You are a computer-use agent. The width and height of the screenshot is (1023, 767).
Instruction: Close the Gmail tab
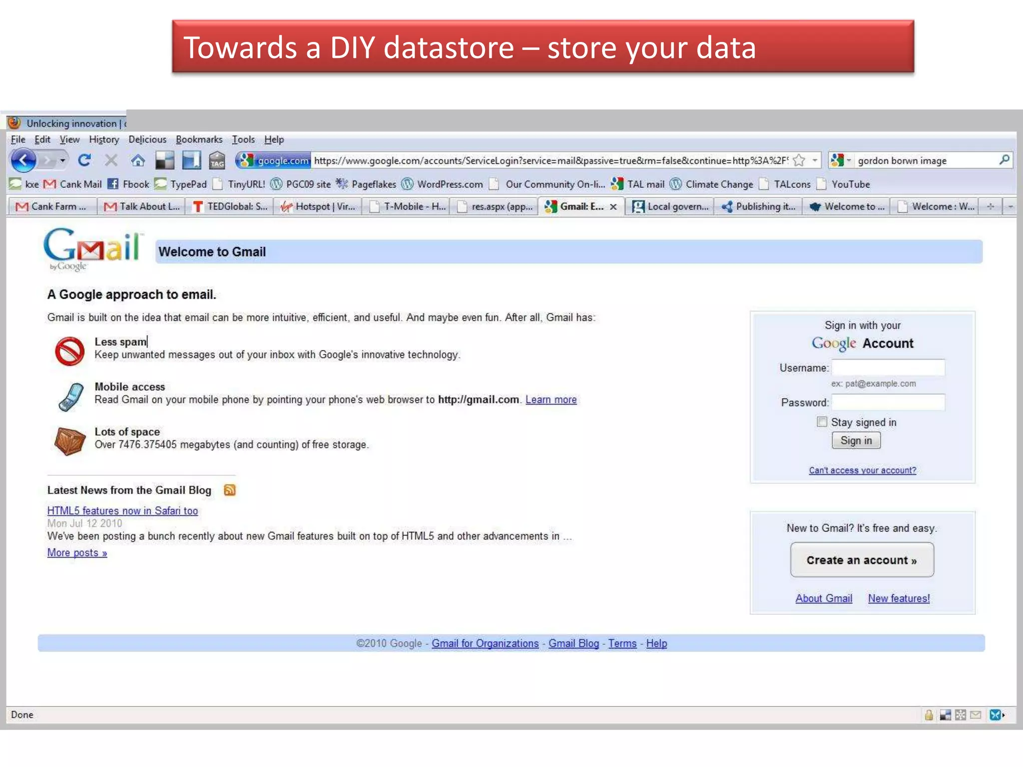click(x=613, y=207)
